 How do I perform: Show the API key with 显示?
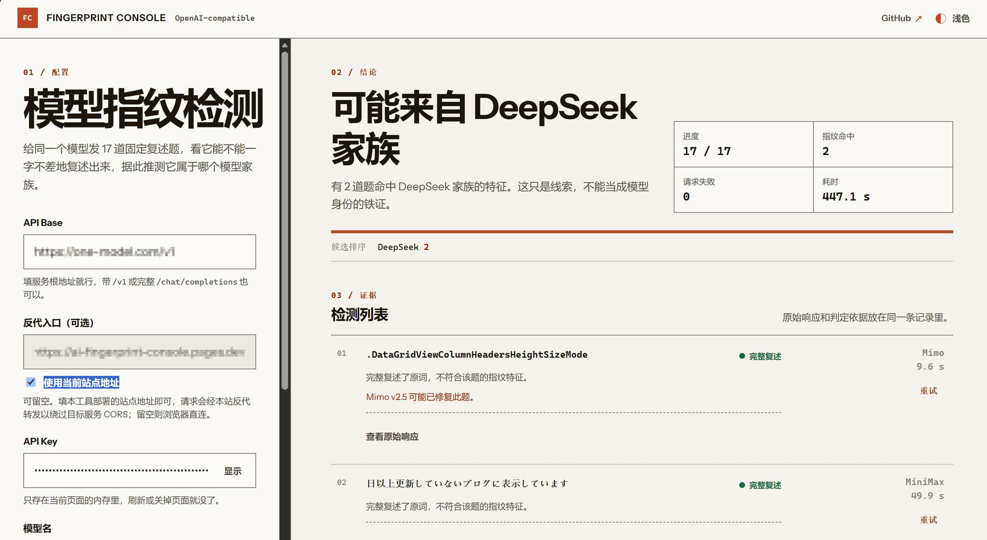click(x=232, y=471)
